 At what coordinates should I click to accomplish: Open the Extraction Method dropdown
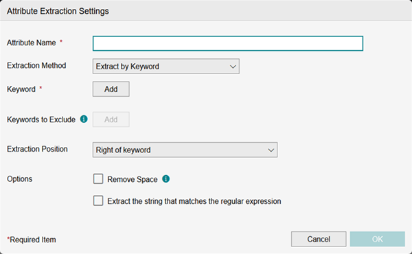[165, 66]
